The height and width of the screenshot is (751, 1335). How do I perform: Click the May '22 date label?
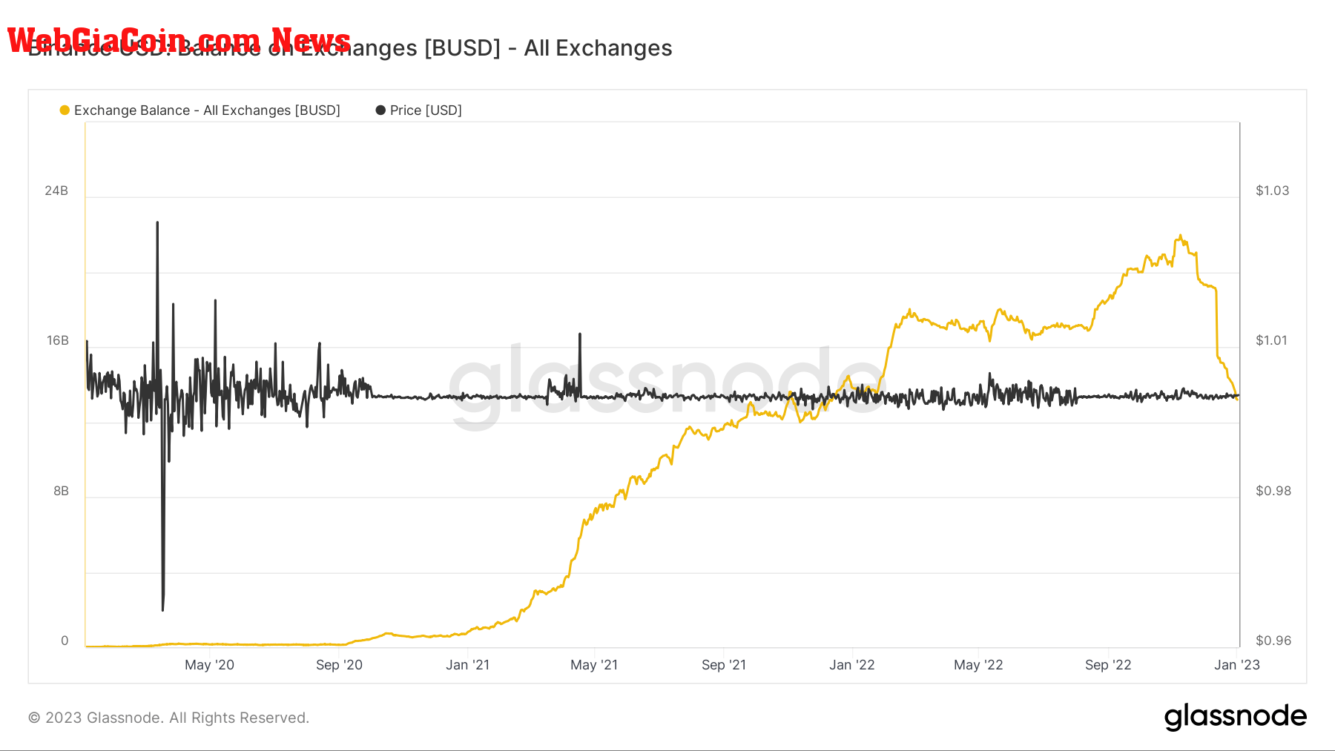978,665
